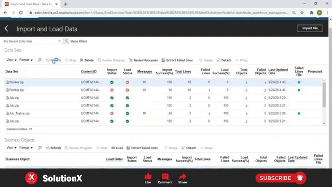The width and height of the screenshot is (332, 187).
Task: Open the Data Sets Format menu
Action: (26, 60)
